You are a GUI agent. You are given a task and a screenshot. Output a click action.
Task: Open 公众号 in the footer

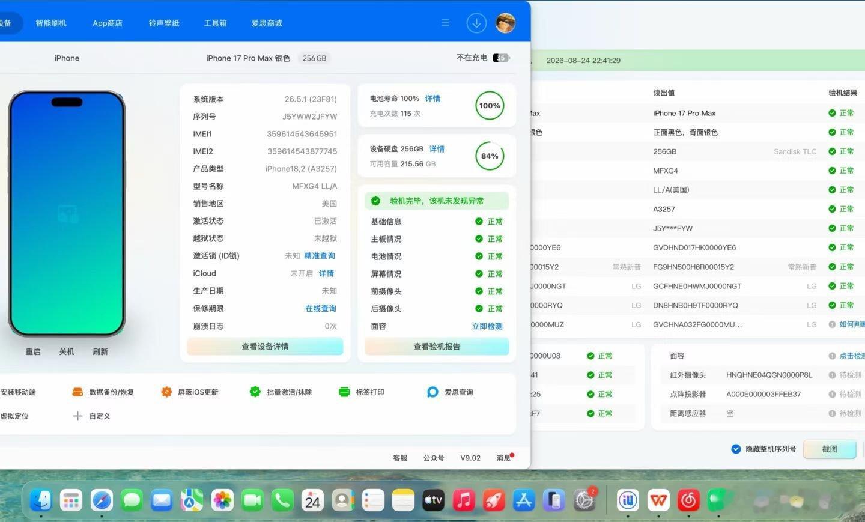pyautogui.click(x=434, y=458)
